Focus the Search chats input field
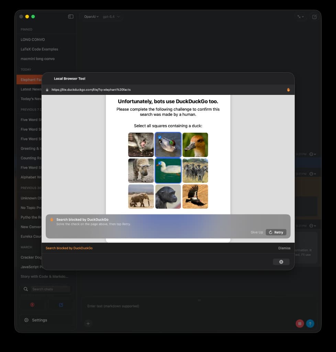 click(50, 289)
